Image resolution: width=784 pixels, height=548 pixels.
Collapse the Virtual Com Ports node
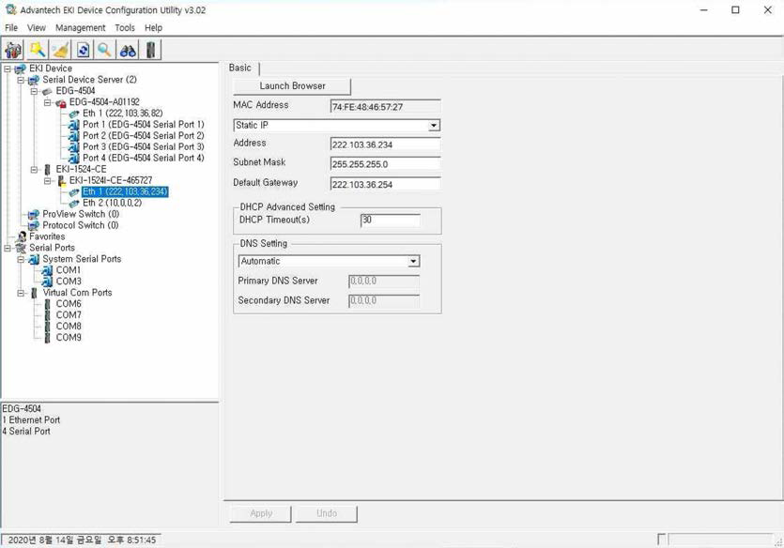coord(21,293)
